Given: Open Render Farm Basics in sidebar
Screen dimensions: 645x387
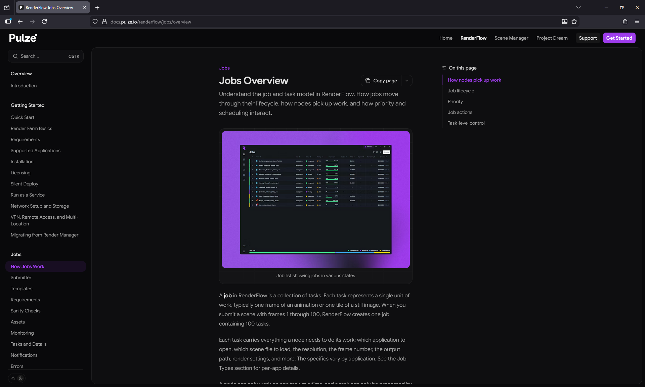Looking at the screenshot, I should [32, 128].
